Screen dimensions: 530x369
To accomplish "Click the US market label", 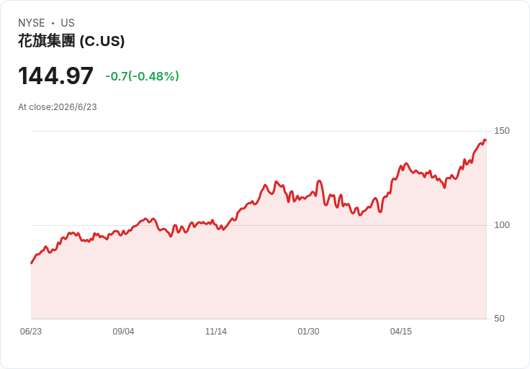I will pos(68,23).
